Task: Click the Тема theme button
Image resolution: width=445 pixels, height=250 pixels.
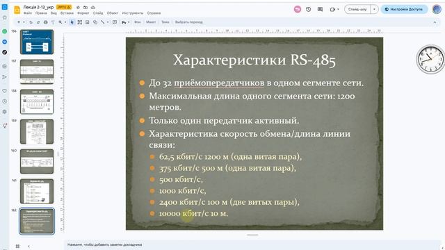Action: point(165,22)
